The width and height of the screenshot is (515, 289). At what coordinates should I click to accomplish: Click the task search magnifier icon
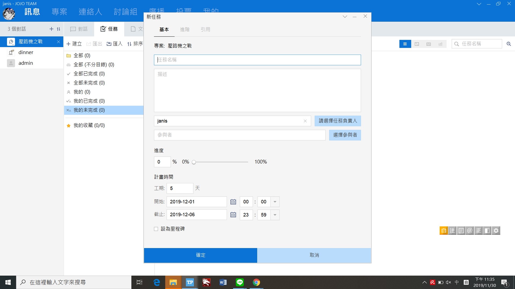509,44
